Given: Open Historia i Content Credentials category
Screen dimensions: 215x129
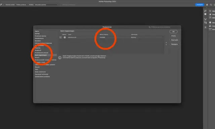Looking at the screenshot, I should pos(43,43).
